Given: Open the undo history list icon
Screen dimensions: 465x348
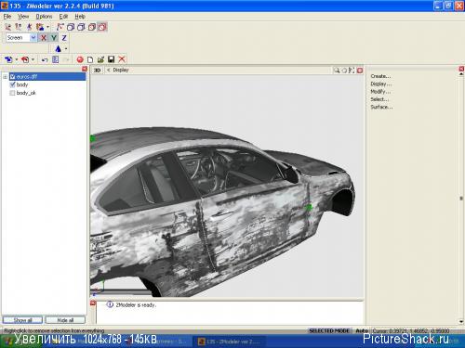Looking at the screenshot, I should click(56, 59).
